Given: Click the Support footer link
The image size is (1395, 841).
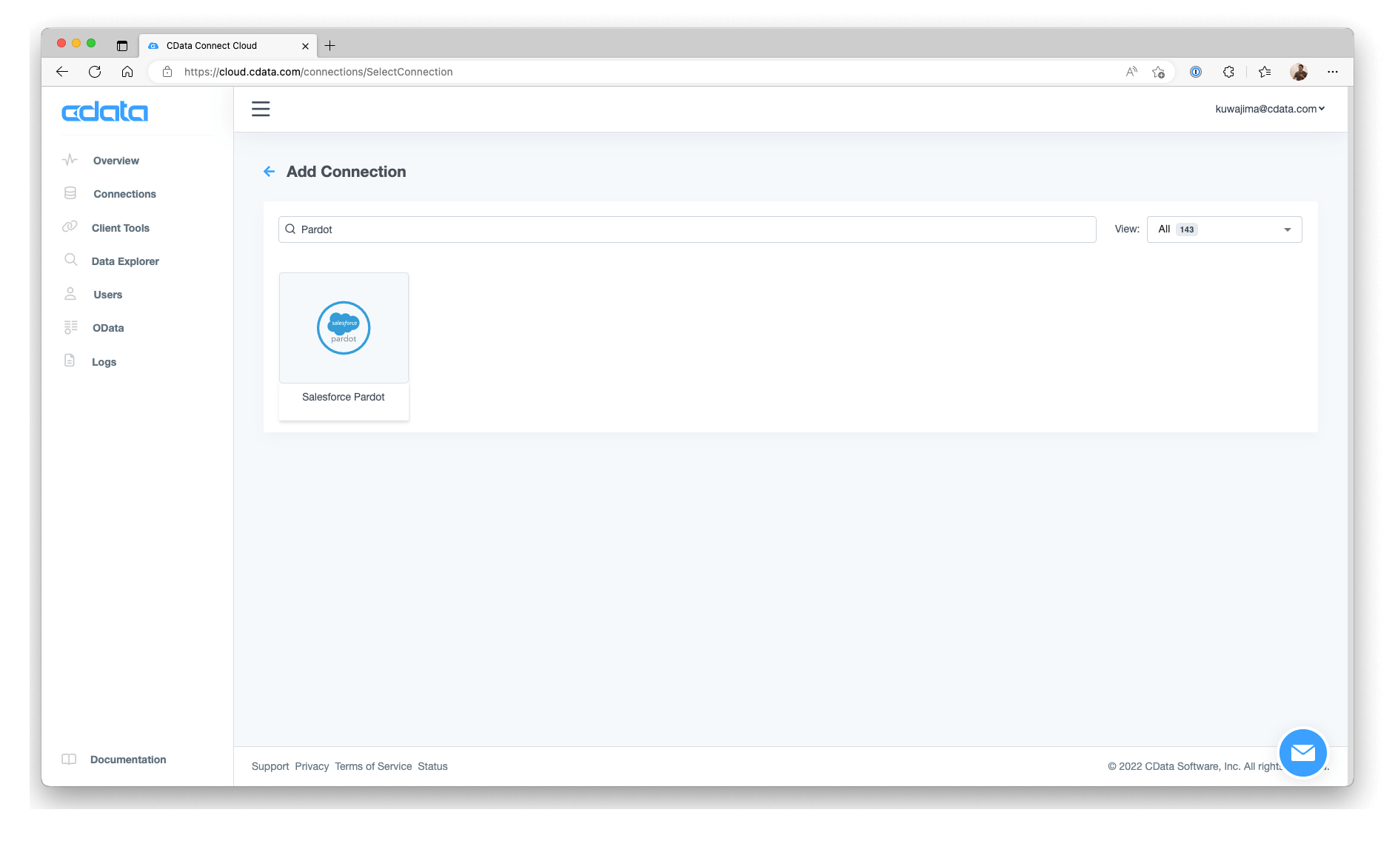Looking at the screenshot, I should tap(270, 766).
